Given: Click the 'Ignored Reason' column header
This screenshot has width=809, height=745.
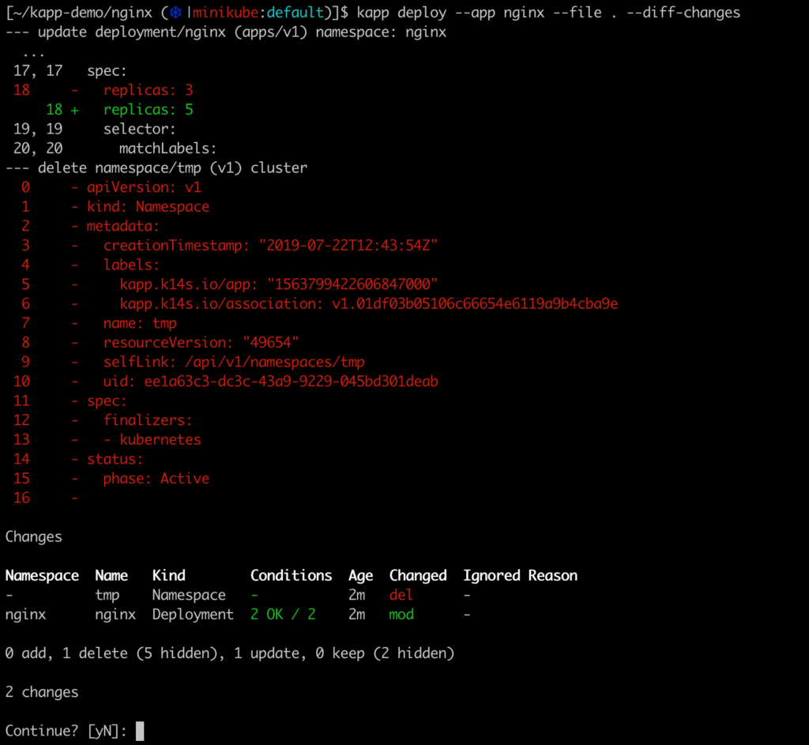Looking at the screenshot, I should (x=520, y=575).
